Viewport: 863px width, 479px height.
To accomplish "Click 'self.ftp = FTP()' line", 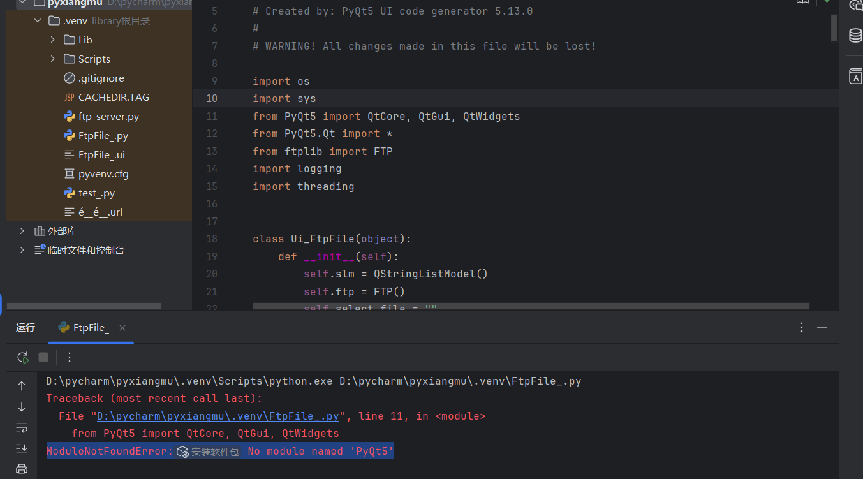I will click(354, 291).
